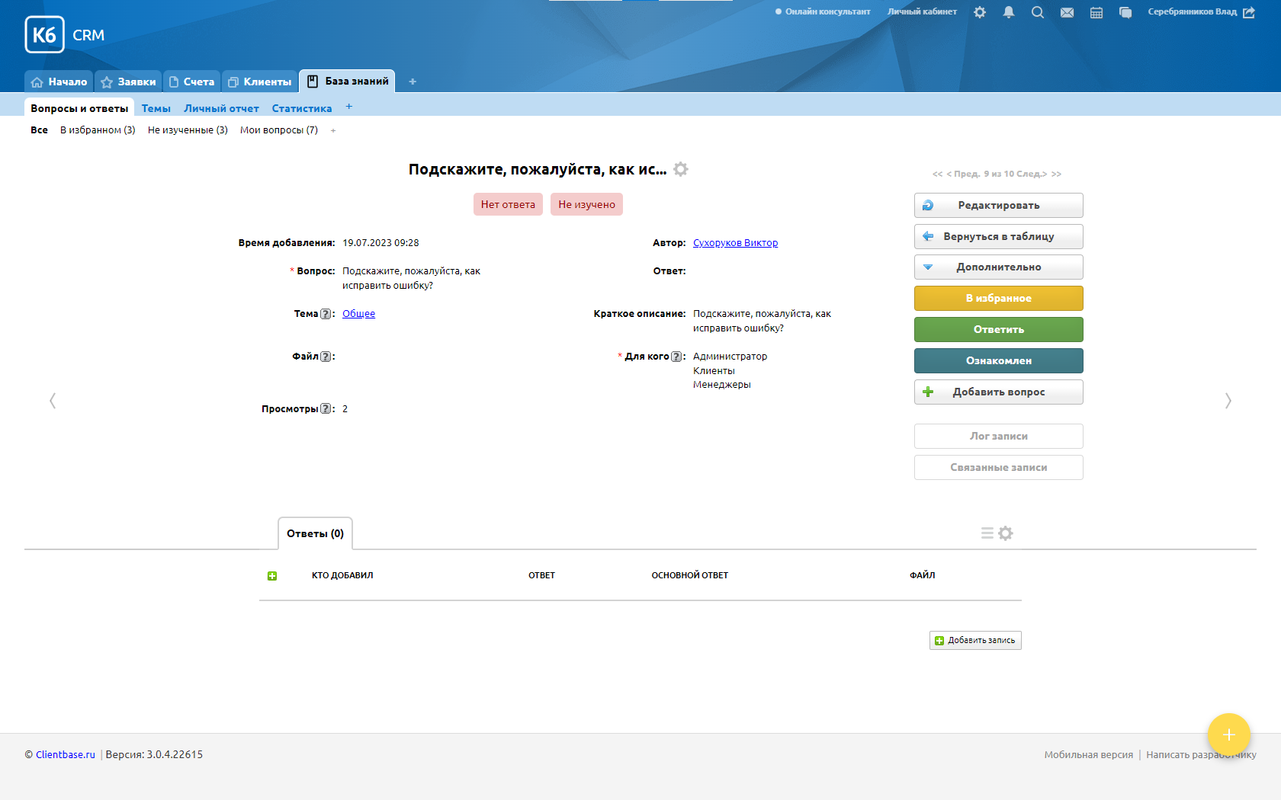This screenshot has height=800, width=1281.
Task: Go to previous record using left chevron
Action: [53, 401]
